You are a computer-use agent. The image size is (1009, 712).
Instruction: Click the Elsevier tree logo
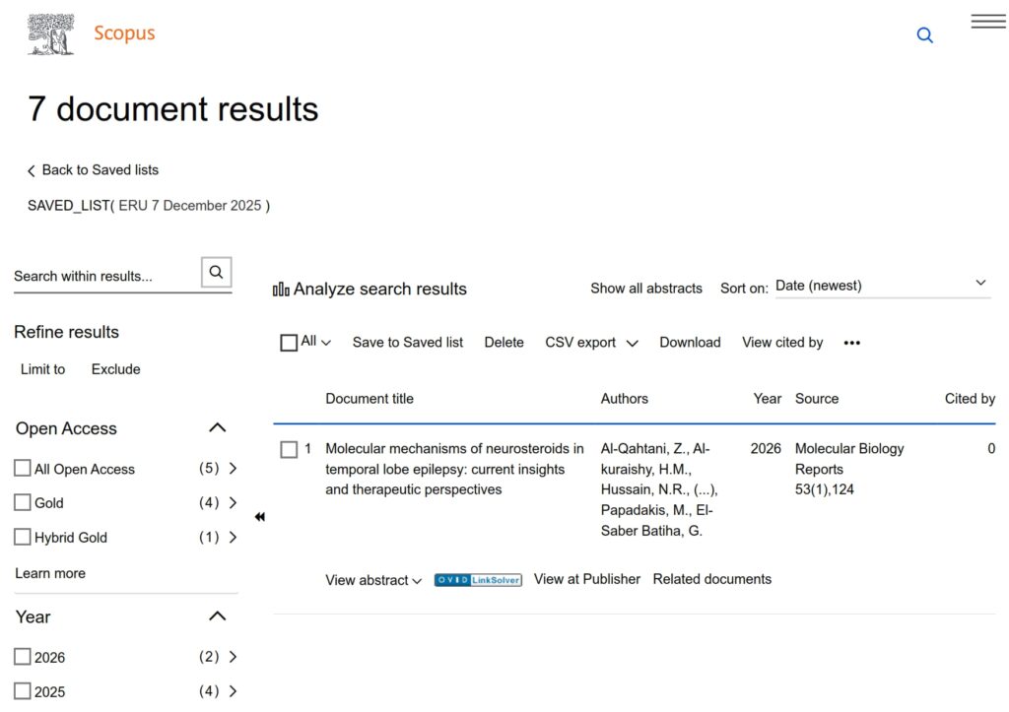[x=51, y=34]
